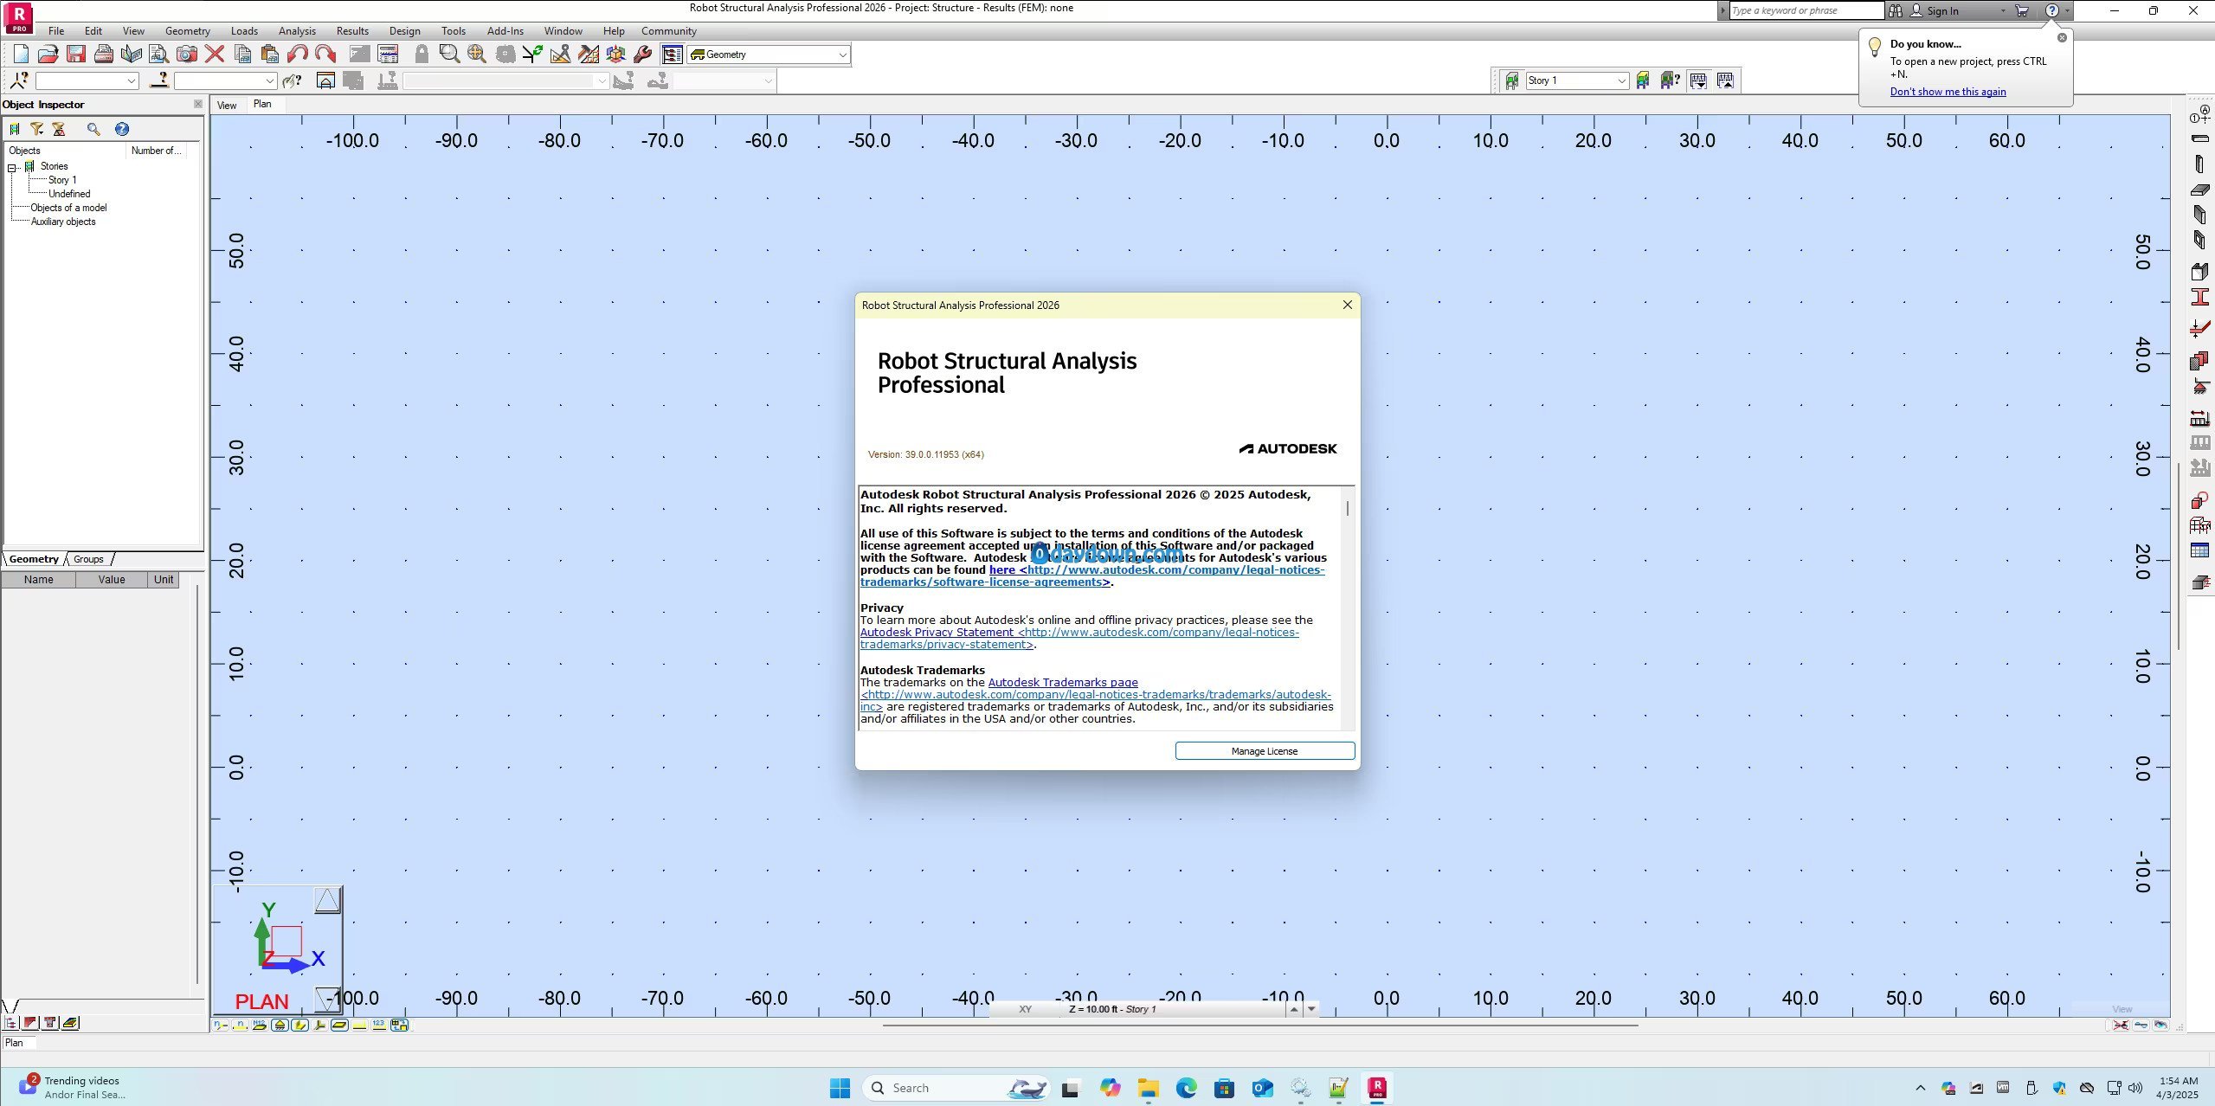The width and height of the screenshot is (2215, 1106).
Task: Redo with the right-curving red arrow
Action: point(325,55)
